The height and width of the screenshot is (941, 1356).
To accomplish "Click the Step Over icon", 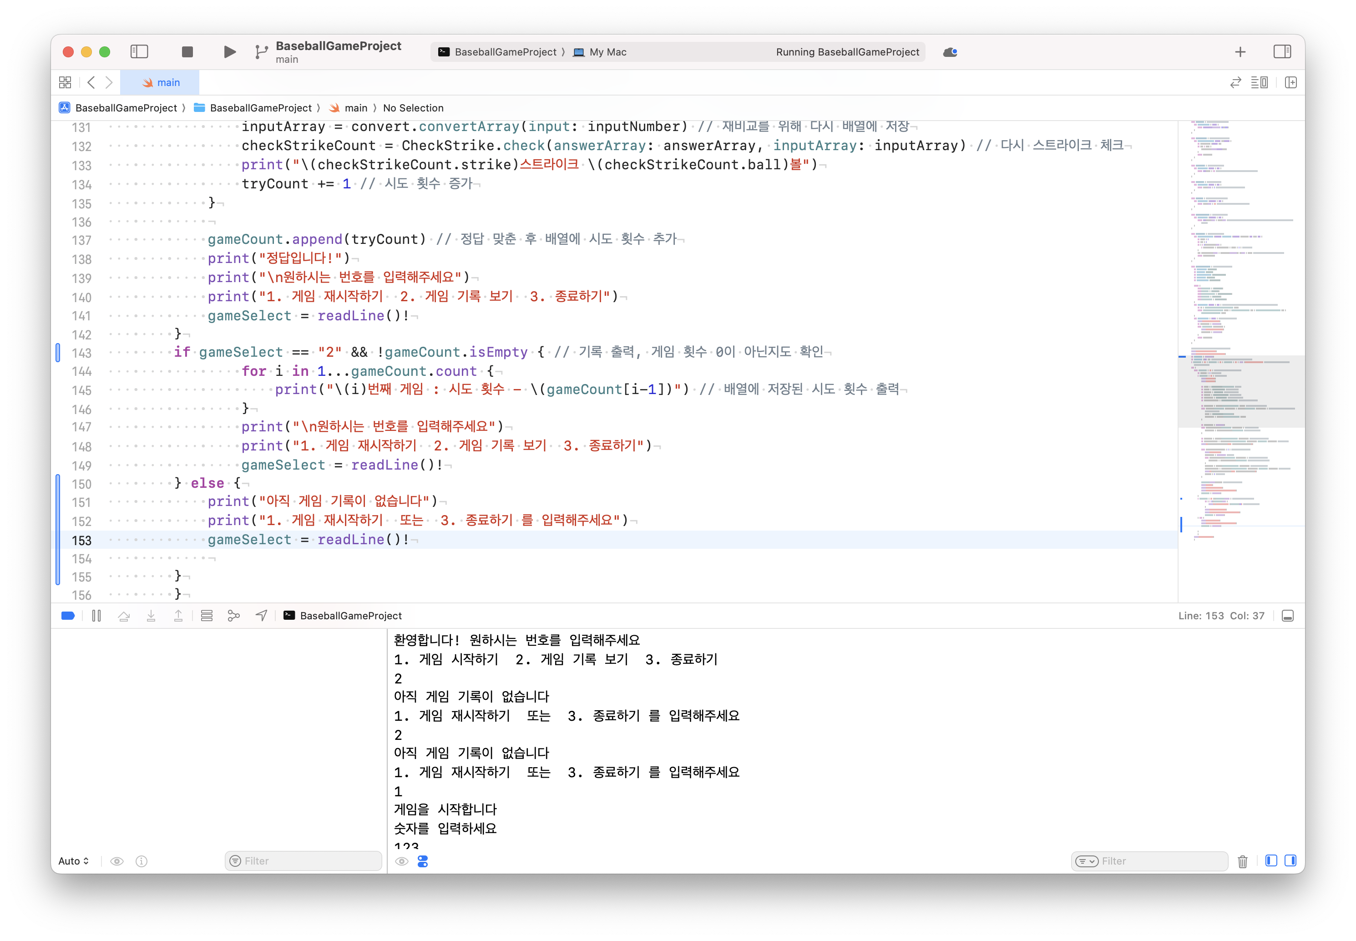I will pyautogui.click(x=124, y=616).
